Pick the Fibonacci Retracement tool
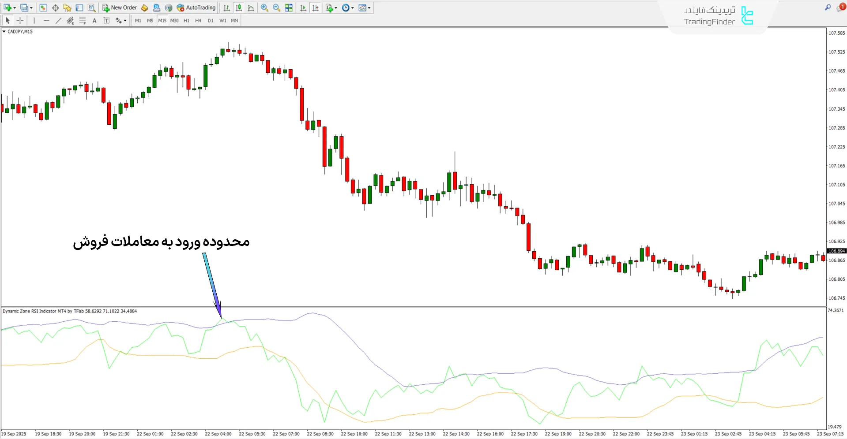Viewport: 847px width, 439px height. point(82,20)
